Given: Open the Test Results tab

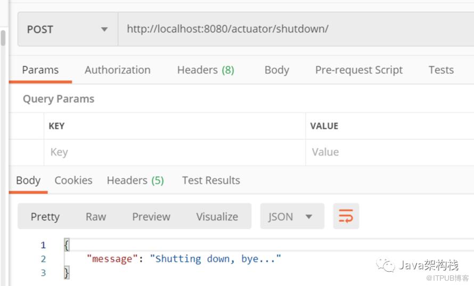Looking at the screenshot, I should point(211,180).
